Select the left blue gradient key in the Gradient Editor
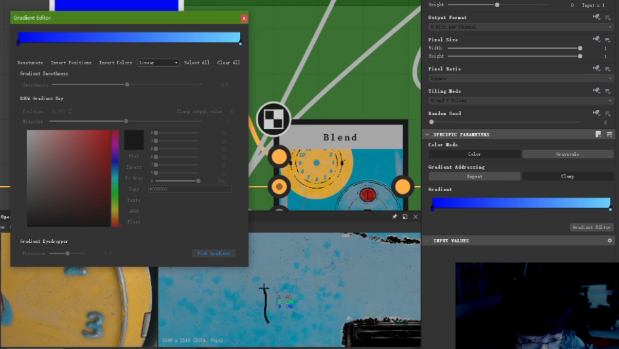The image size is (619, 349). [18, 43]
